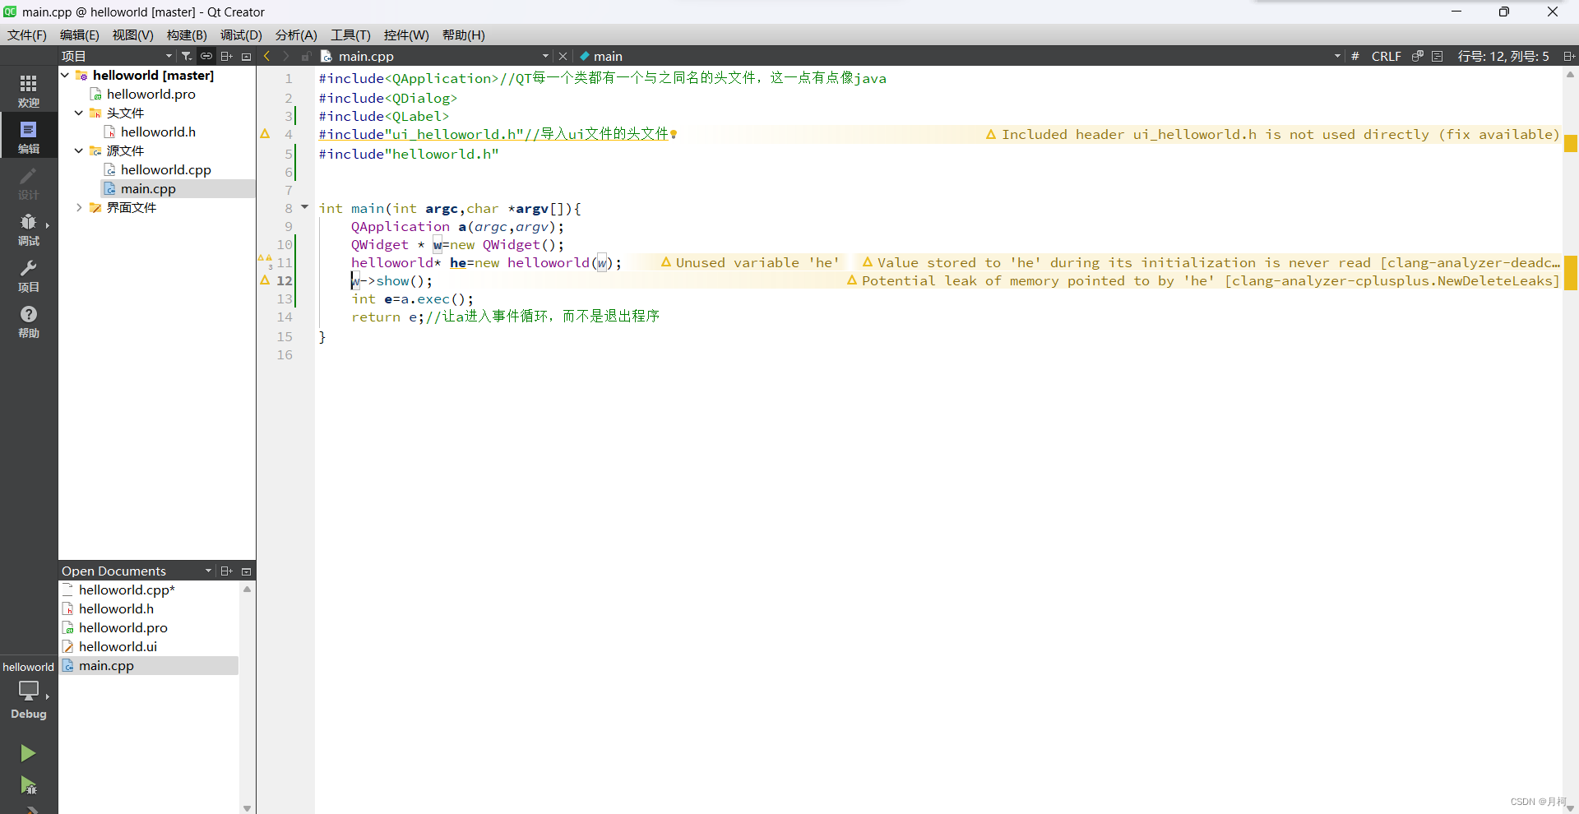Select helloworld.pro in project tree
This screenshot has width=1579, height=814.
click(x=150, y=94)
